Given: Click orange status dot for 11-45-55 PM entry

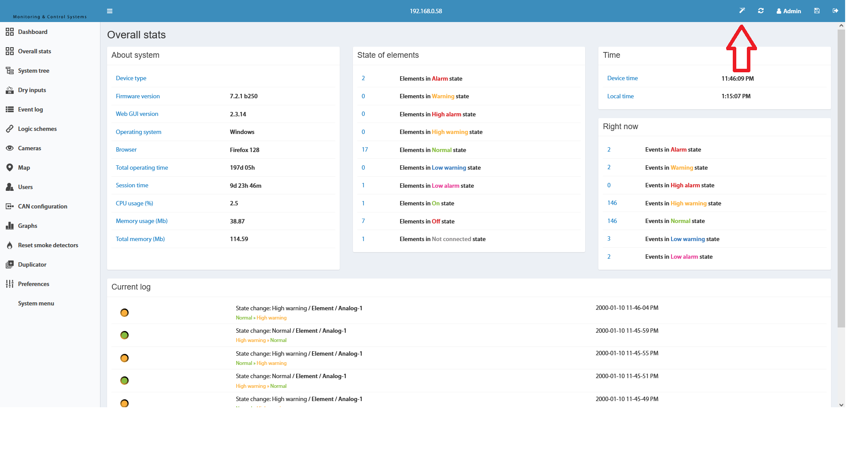Looking at the screenshot, I should coord(124,358).
